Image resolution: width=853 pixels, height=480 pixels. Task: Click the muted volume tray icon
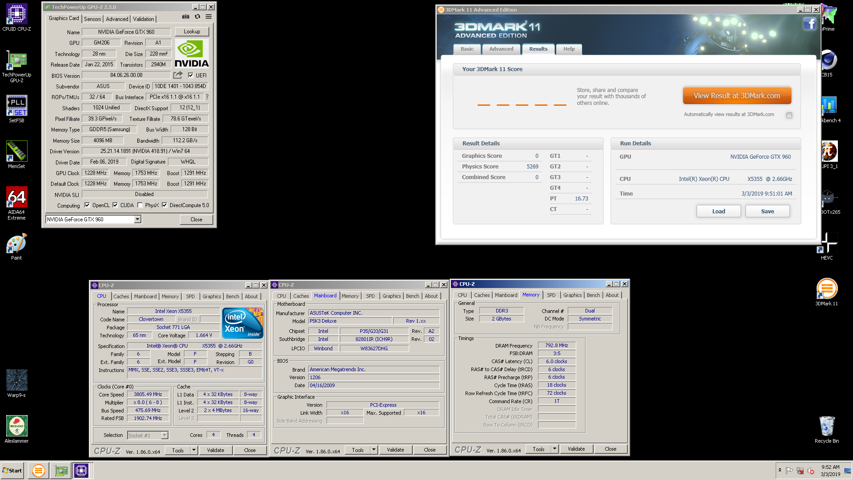[811, 471]
